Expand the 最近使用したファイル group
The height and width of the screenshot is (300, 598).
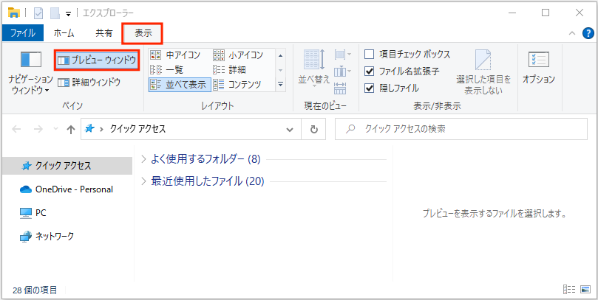[x=144, y=181]
